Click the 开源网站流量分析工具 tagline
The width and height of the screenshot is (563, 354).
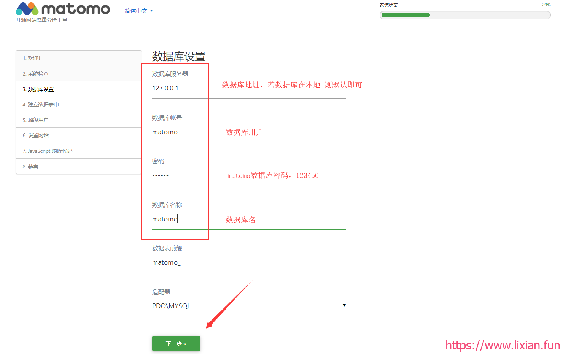coord(41,20)
